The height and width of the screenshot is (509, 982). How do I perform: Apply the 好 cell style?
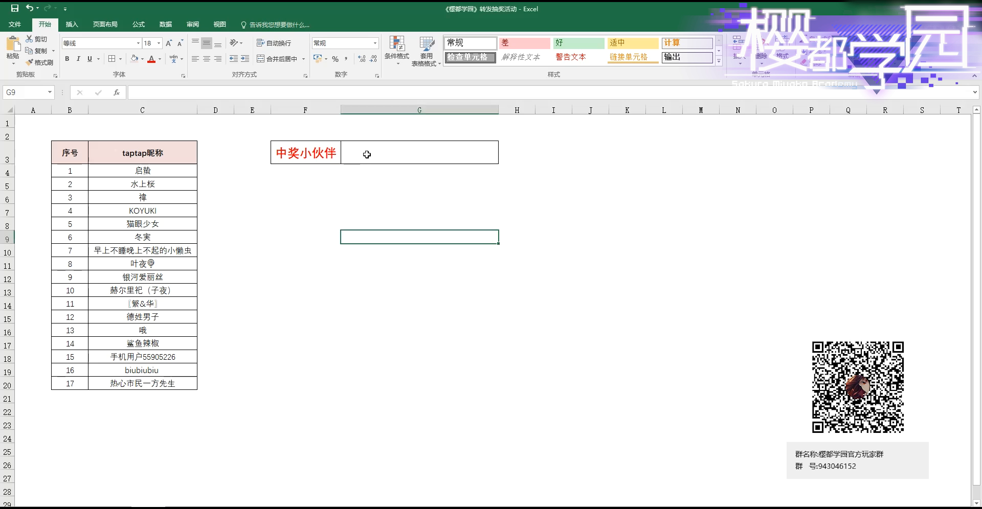tap(578, 43)
